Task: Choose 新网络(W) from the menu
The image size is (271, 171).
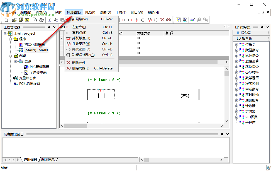Action: coord(92,19)
